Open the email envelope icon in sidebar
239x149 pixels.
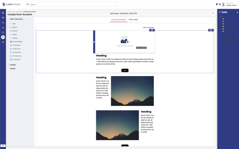3,37
